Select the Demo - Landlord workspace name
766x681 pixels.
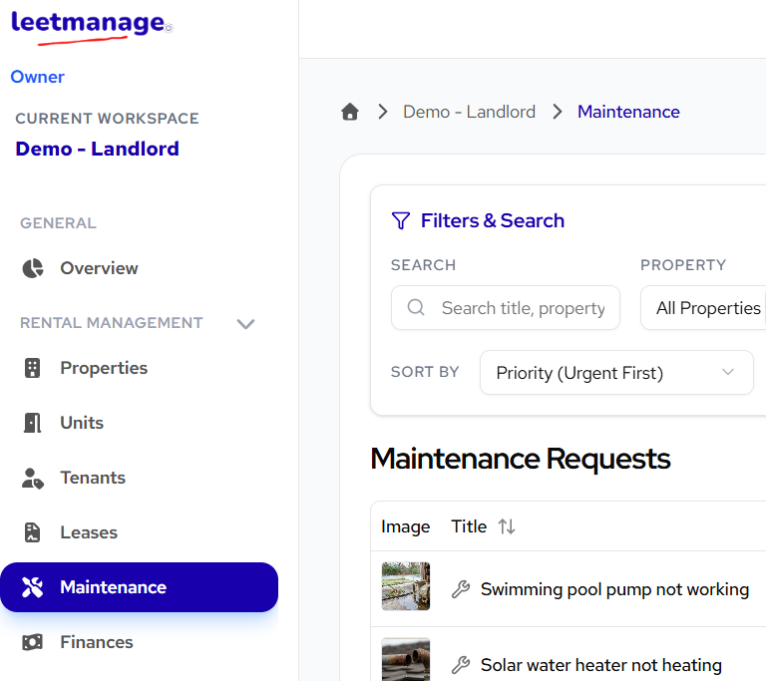click(97, 149)
